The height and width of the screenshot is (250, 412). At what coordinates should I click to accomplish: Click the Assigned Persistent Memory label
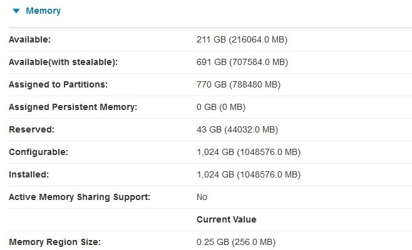pos(73,107)
